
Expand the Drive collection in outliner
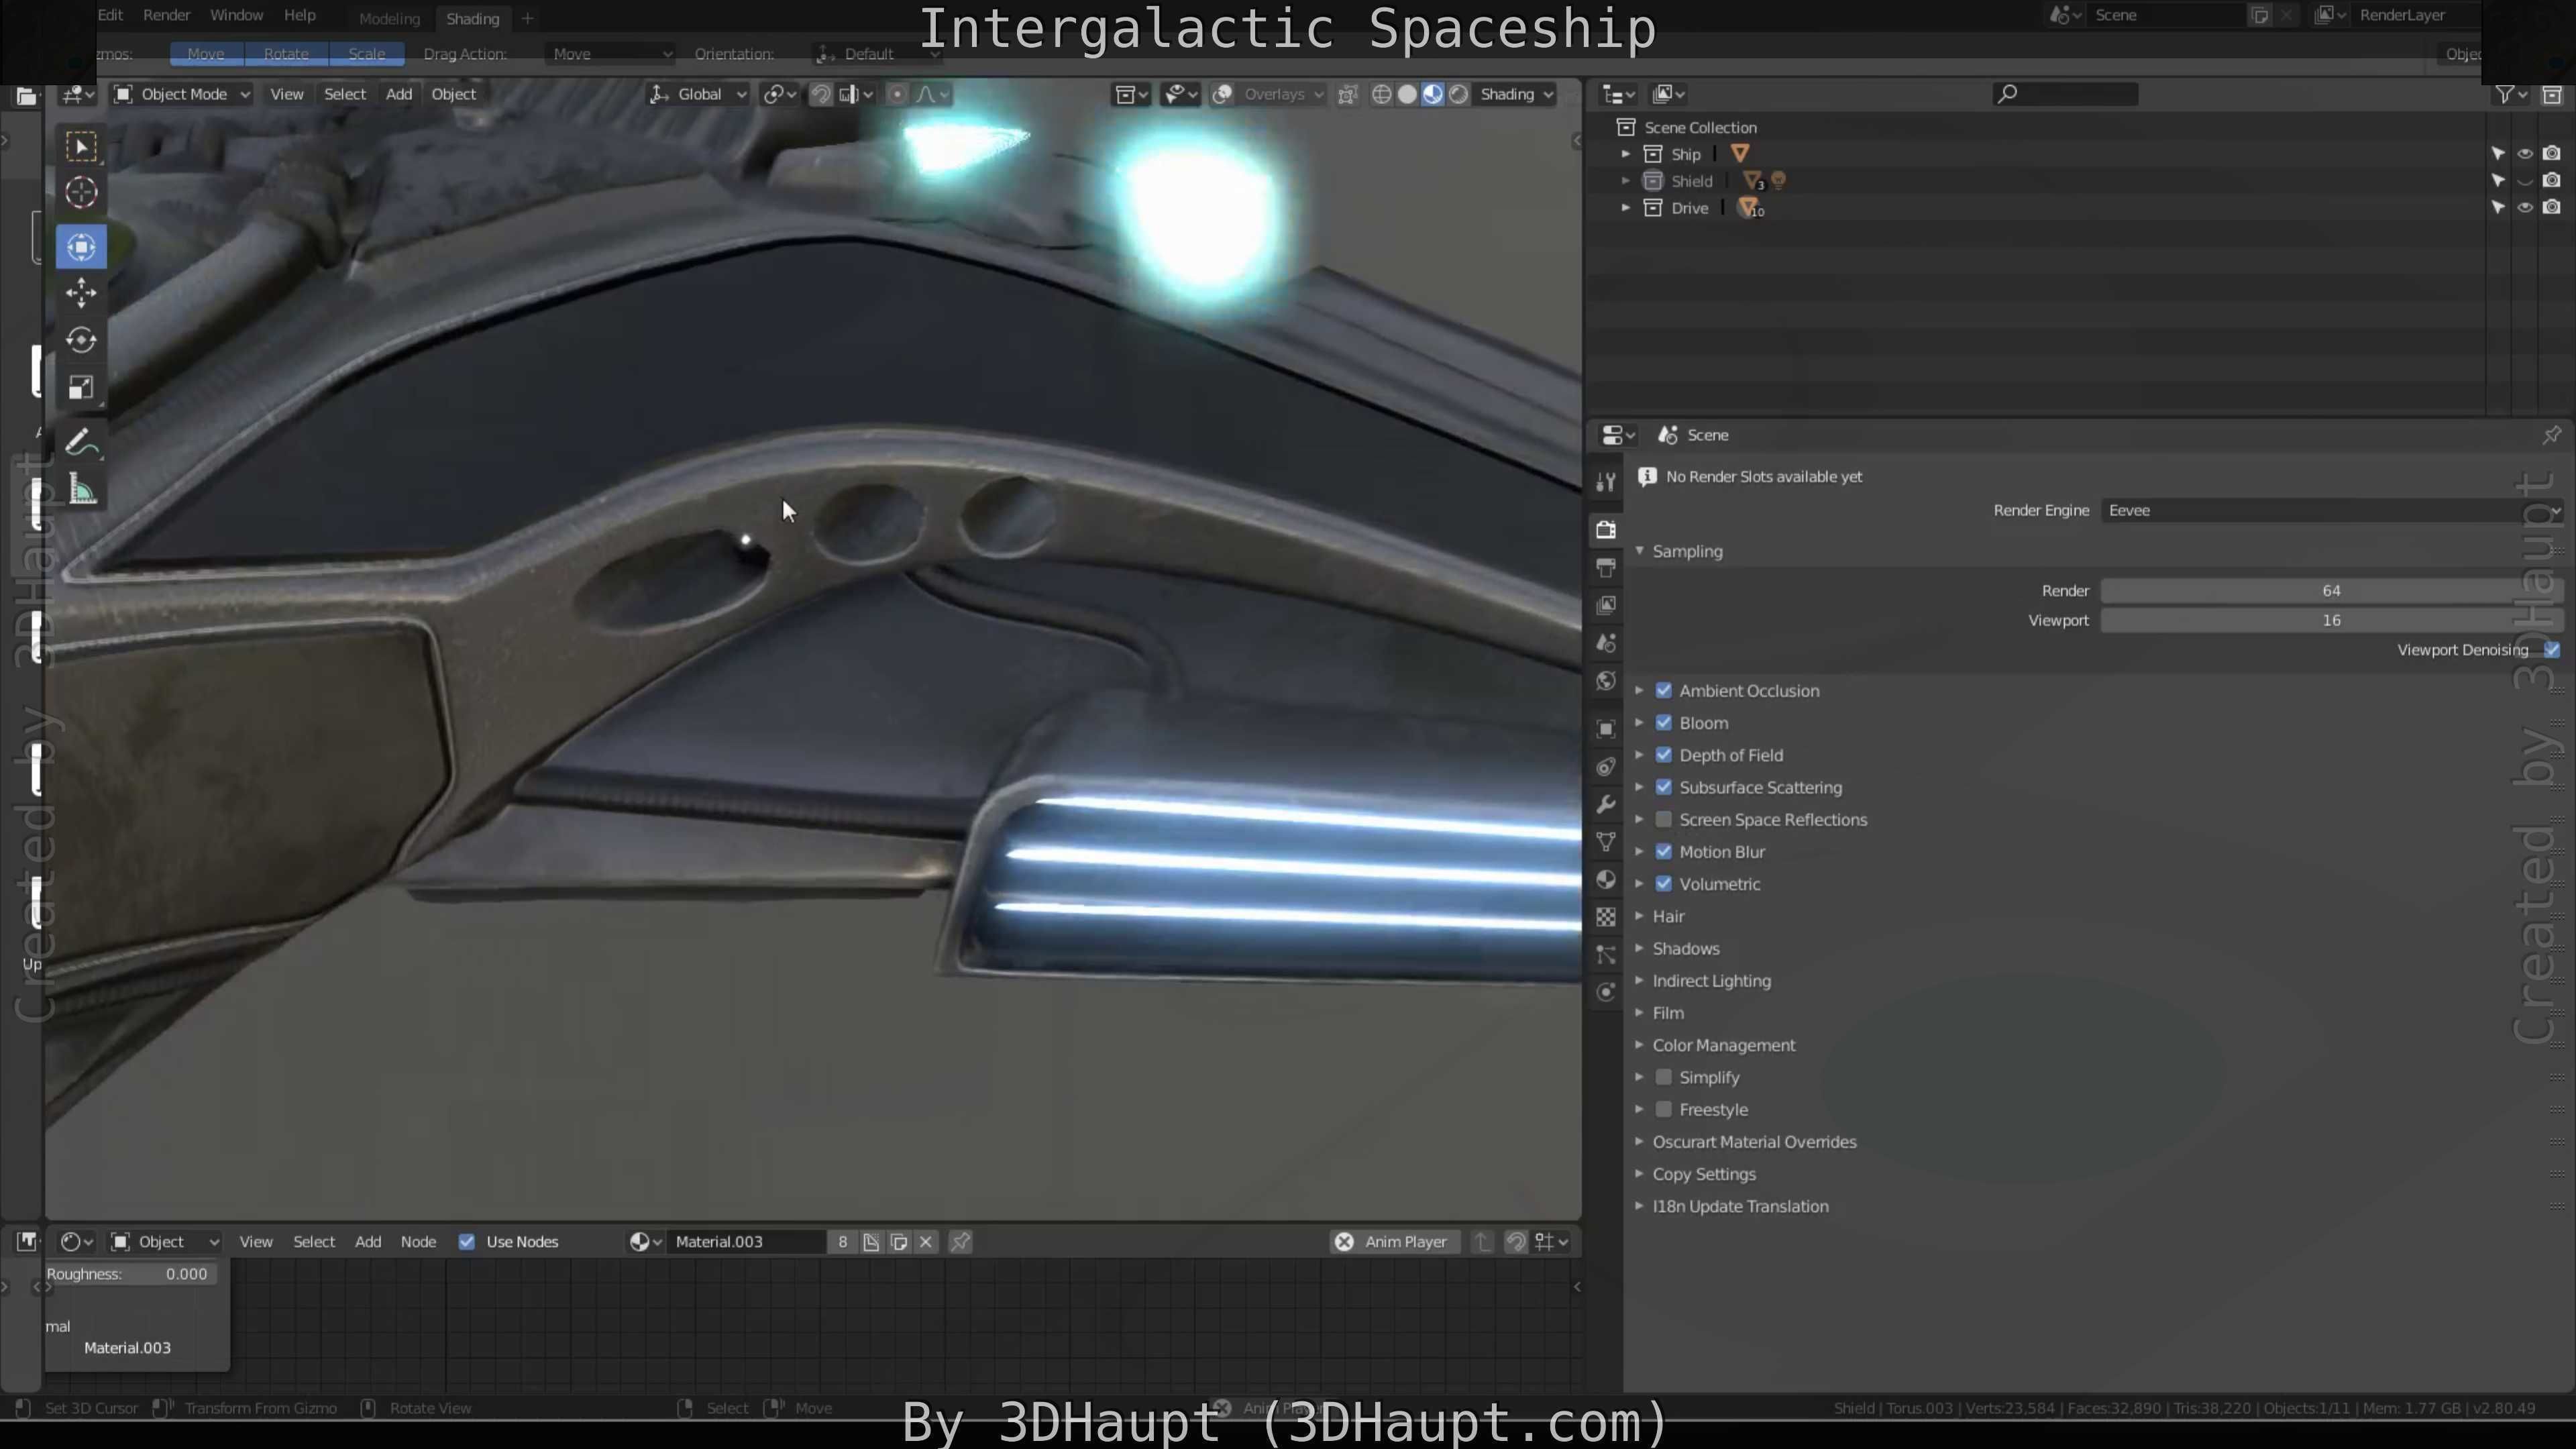tap(1626, 208)
